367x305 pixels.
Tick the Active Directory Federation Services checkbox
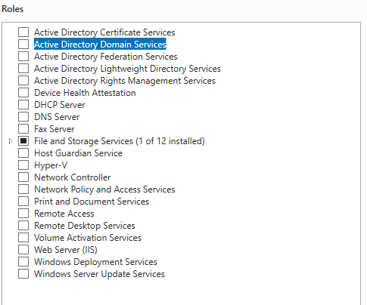coord(23,57)
